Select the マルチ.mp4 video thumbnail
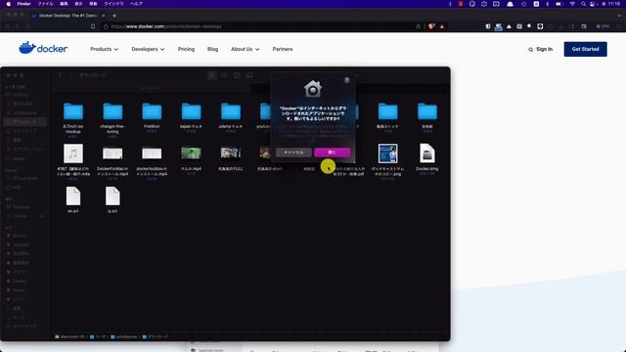This screenshot has width=626, height=352. [192, 154]
